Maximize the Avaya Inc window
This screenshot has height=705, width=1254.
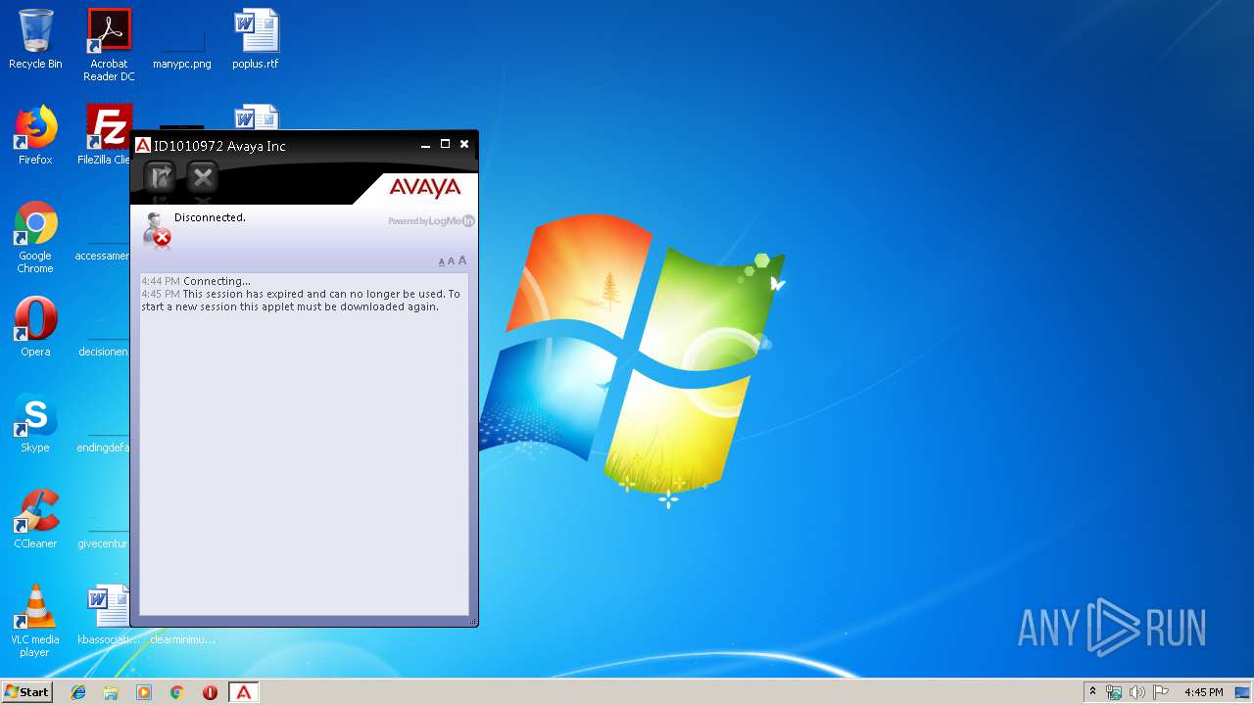tap(445, 144)
